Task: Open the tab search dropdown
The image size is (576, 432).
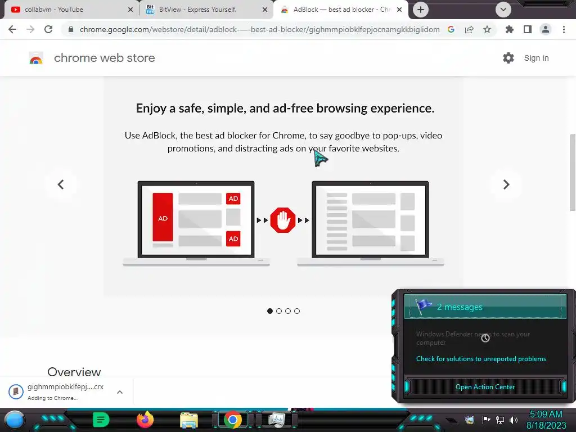Action: click(x=503, y=10)
